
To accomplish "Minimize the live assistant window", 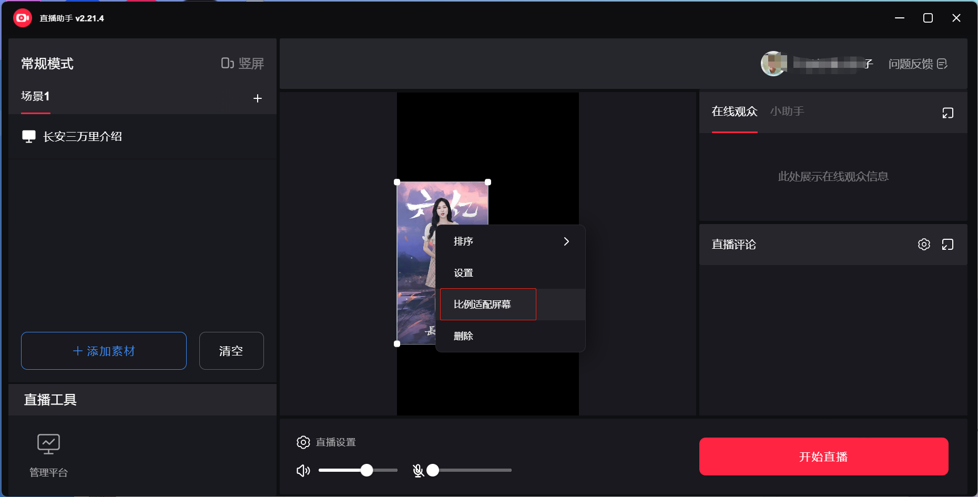I will 900,18.
